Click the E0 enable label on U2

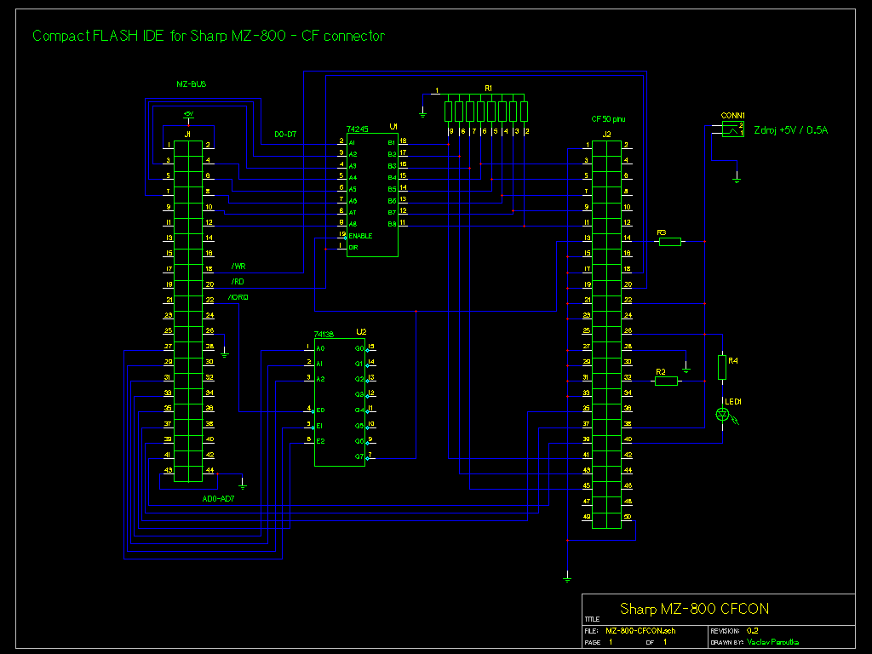click(x=320, y=410)
